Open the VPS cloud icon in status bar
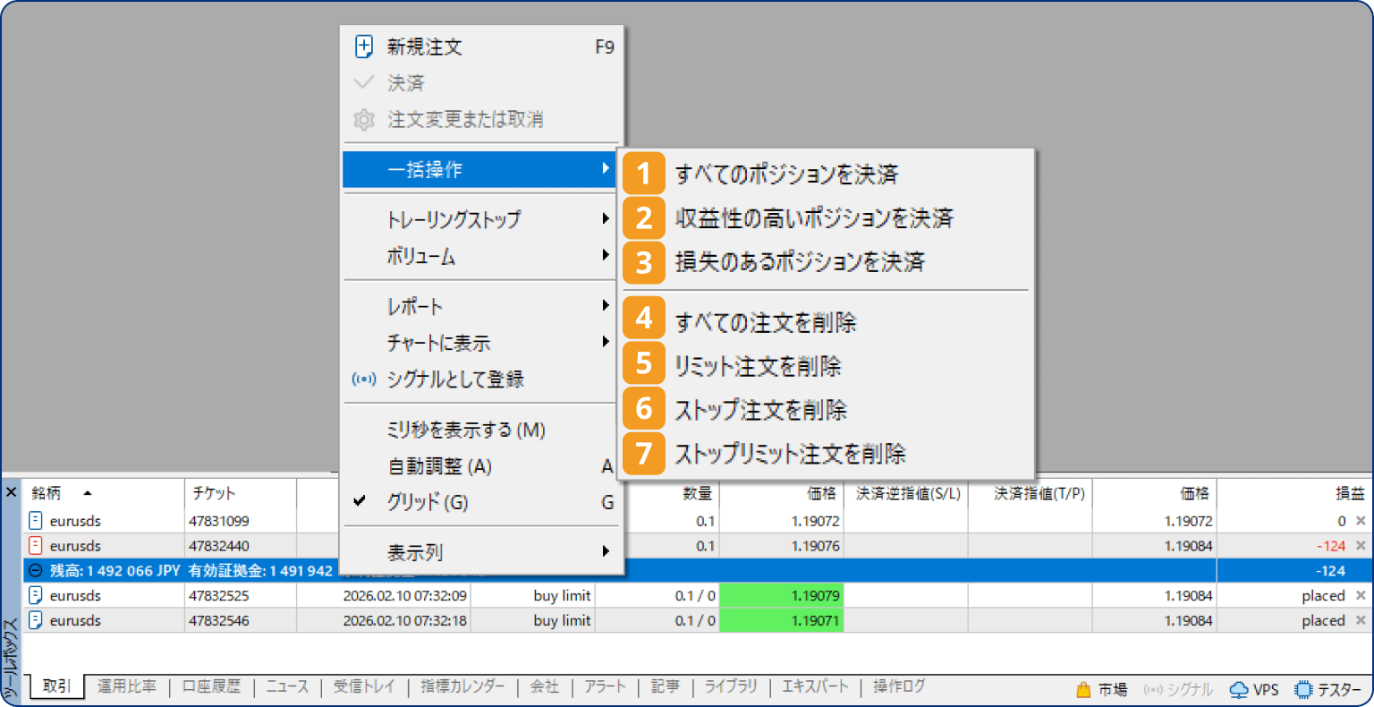 click(1239, 688)
